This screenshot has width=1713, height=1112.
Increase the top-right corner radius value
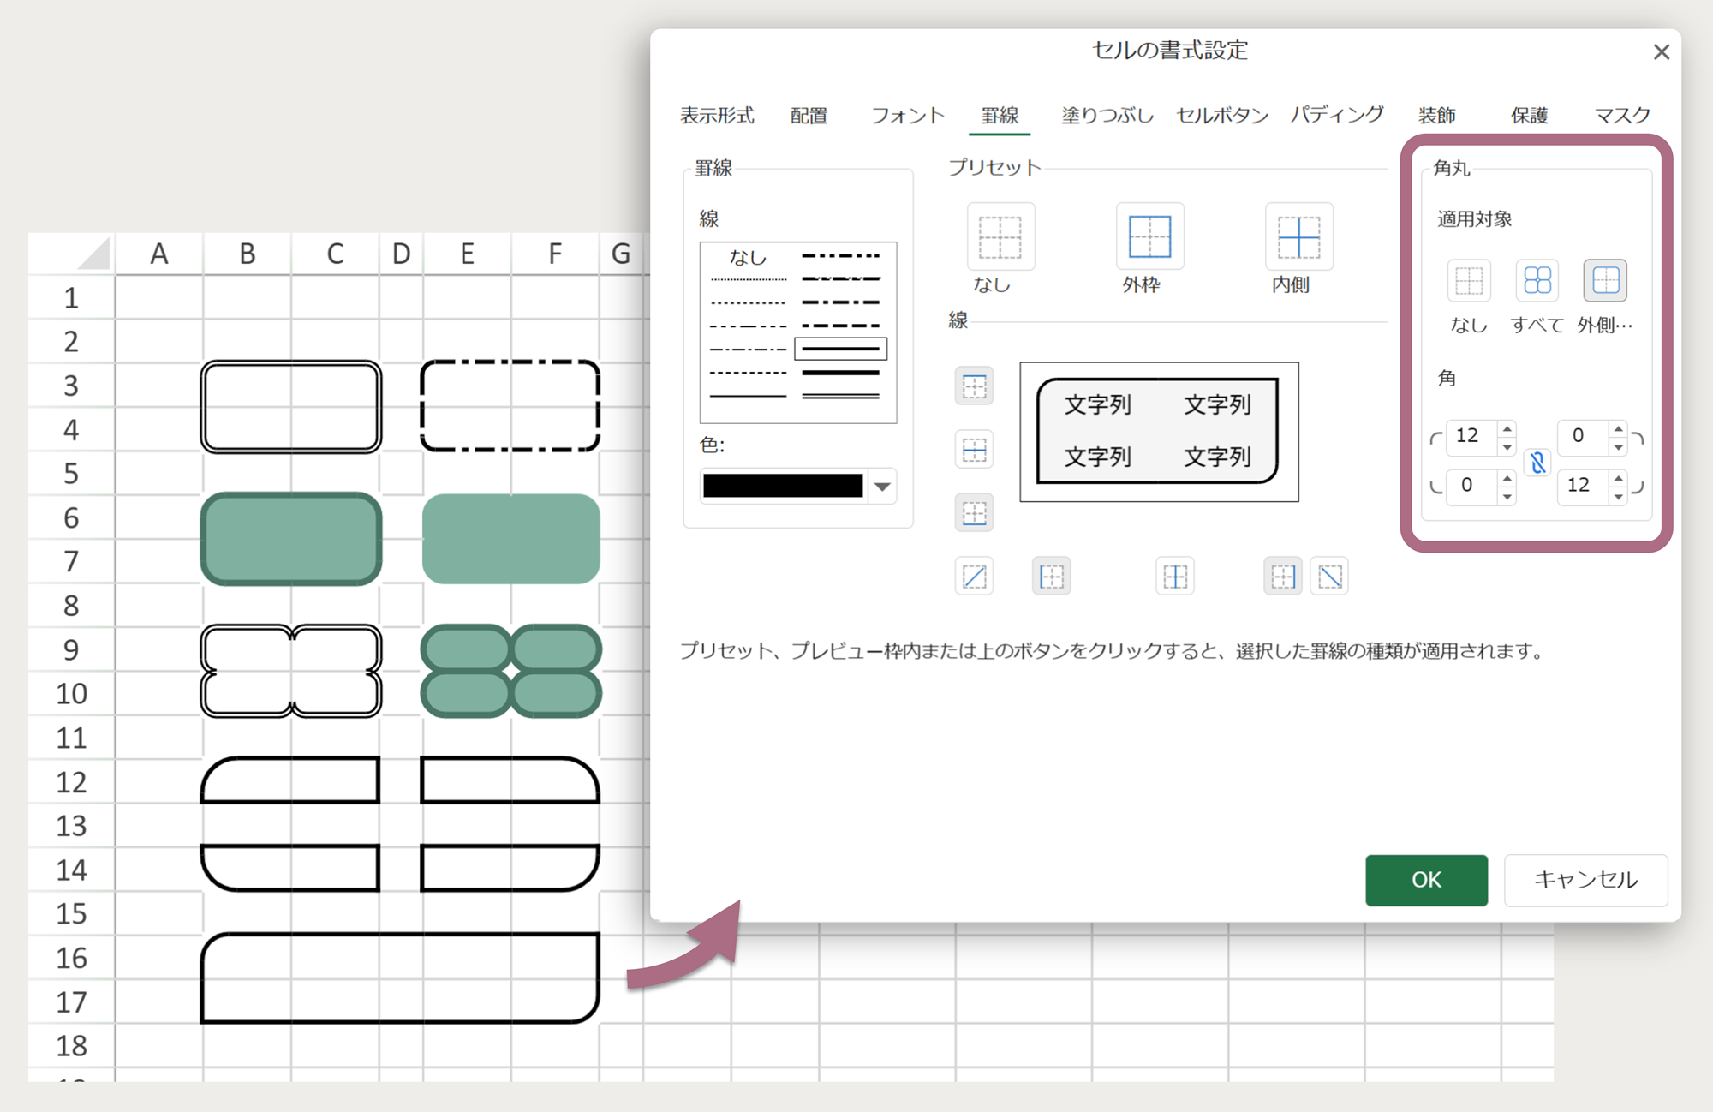point(1618,428)
